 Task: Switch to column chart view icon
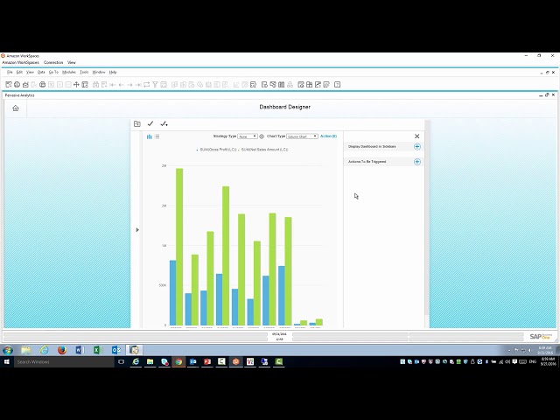[150, 136]
